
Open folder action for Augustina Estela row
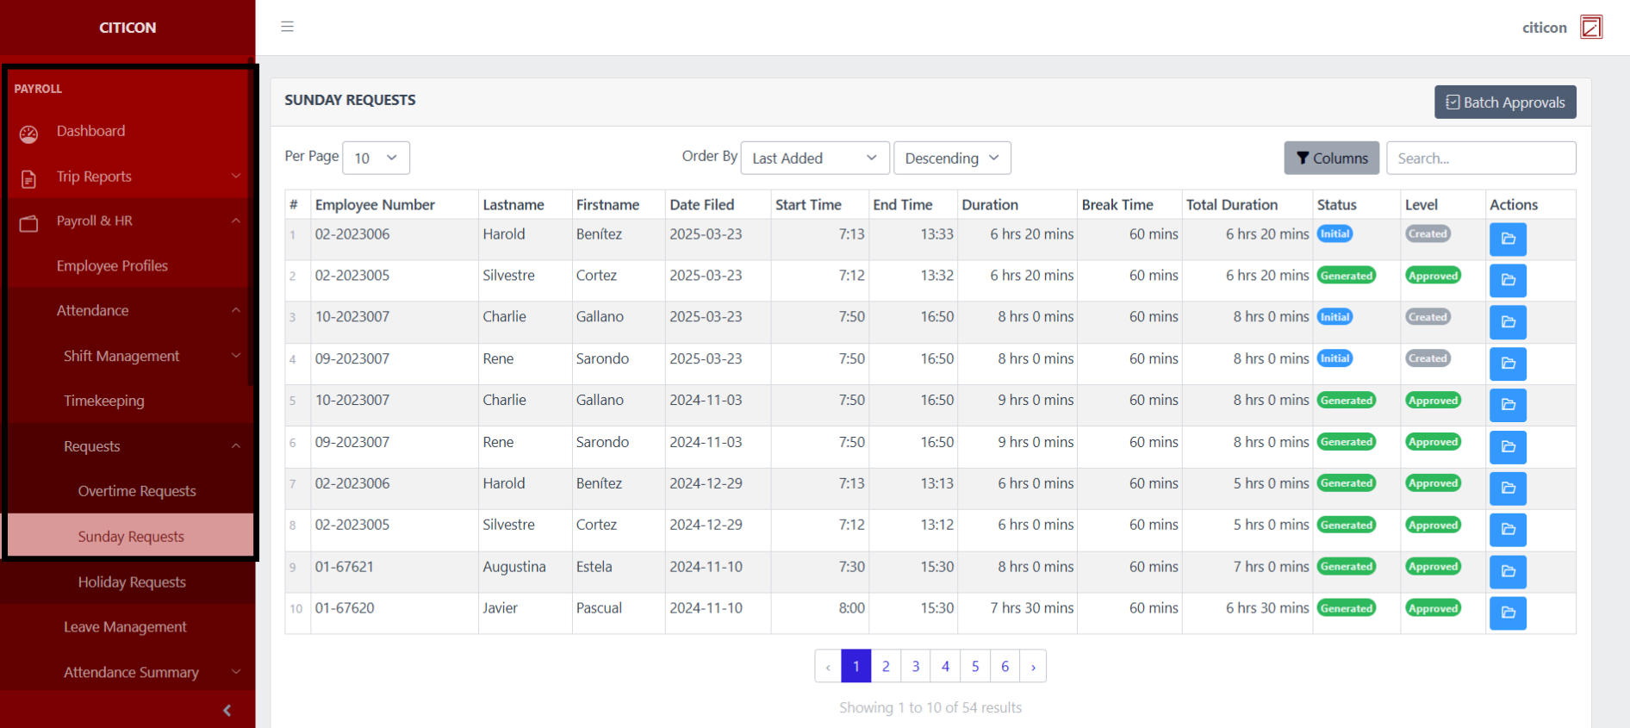point(1507,571)
